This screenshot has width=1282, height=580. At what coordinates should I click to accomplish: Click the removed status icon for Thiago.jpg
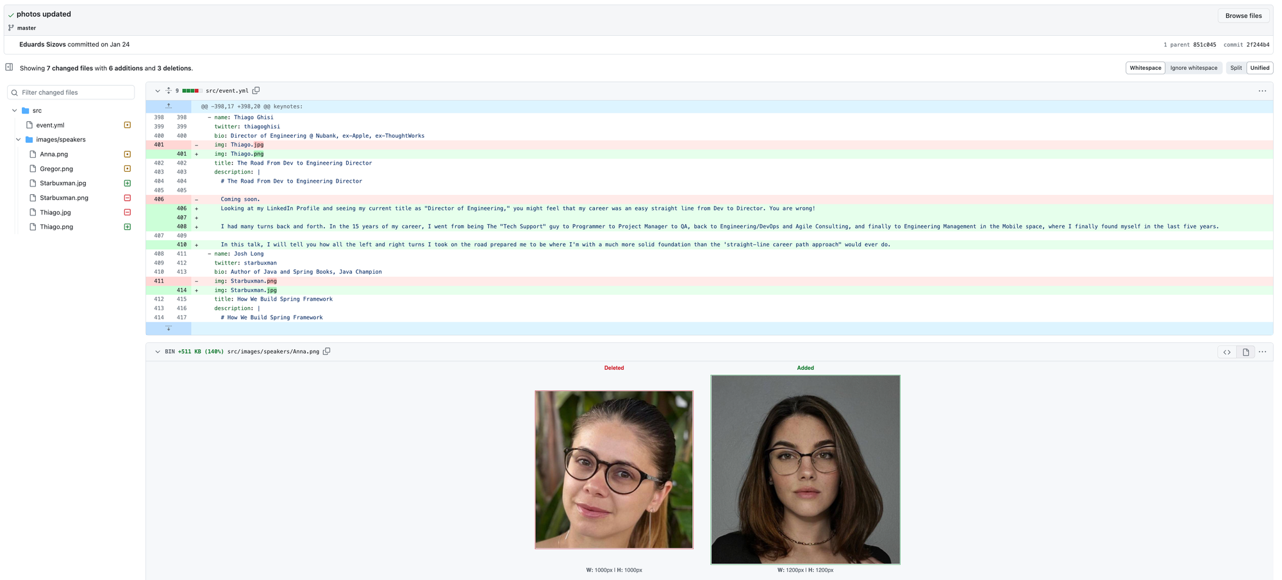(x=128, y=212)
